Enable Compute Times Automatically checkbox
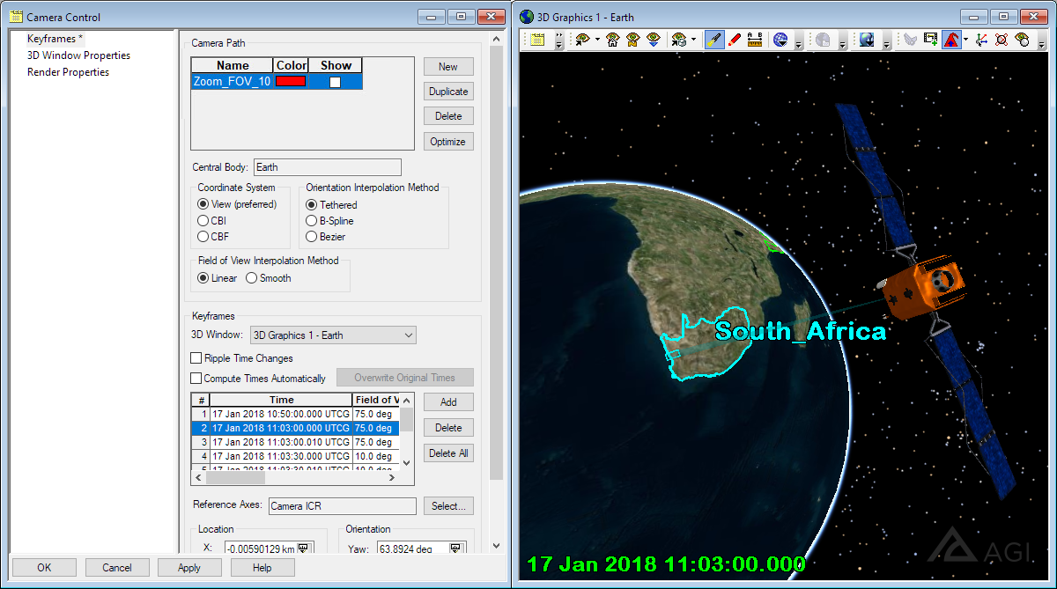Viewport: 1057px width, 589px height. pyautogui.click(x=196, y=379)
